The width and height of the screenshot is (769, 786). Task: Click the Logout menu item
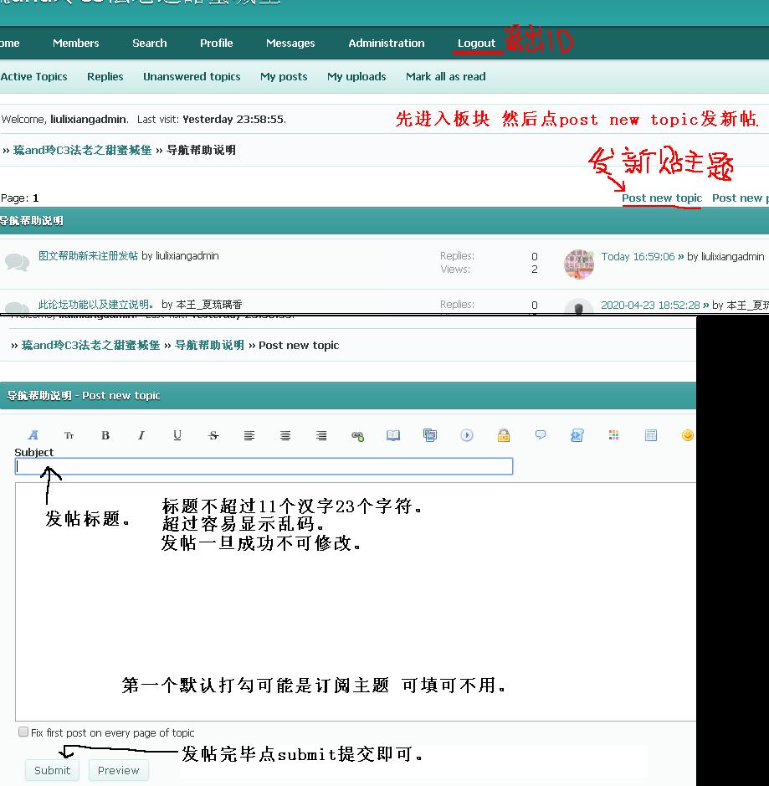coord(476,44)
